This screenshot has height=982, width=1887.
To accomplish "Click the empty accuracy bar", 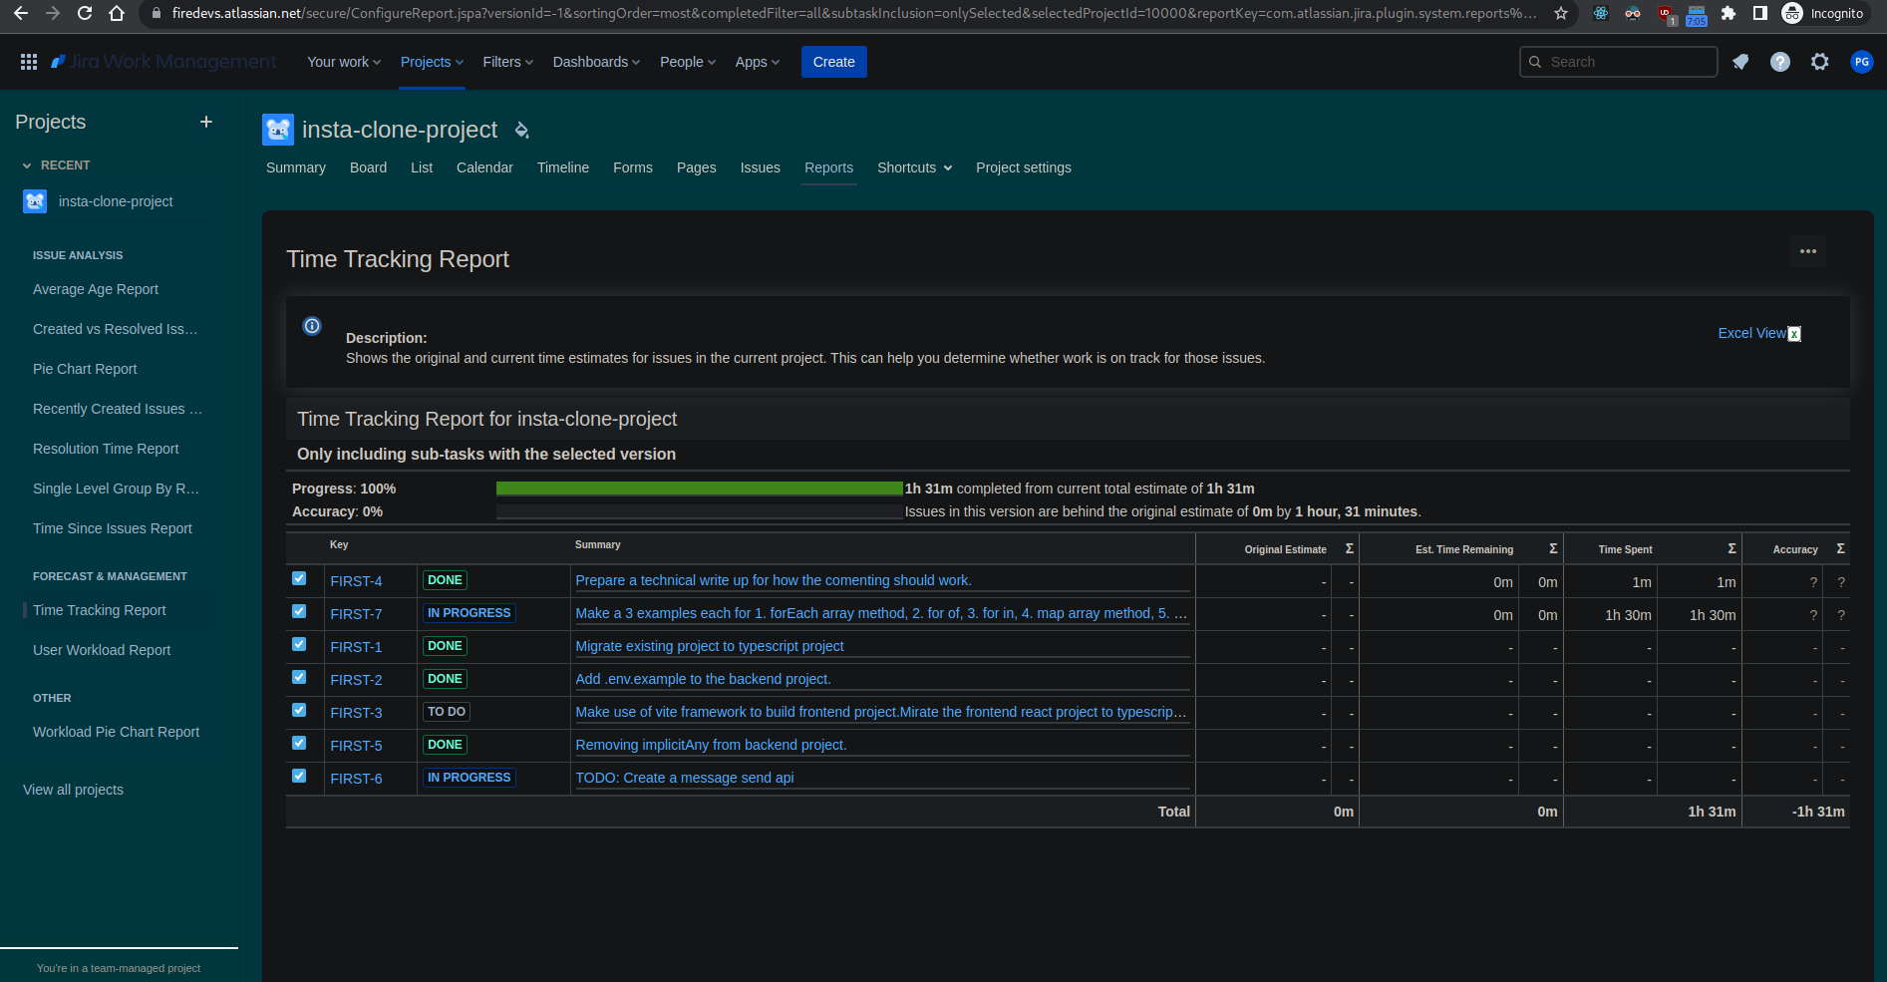I will 699,511.
